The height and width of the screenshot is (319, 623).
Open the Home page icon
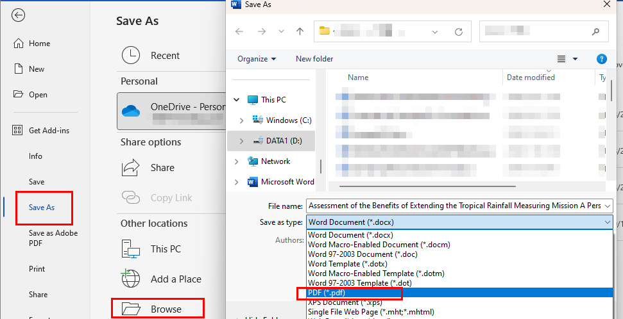pos(18,44)
